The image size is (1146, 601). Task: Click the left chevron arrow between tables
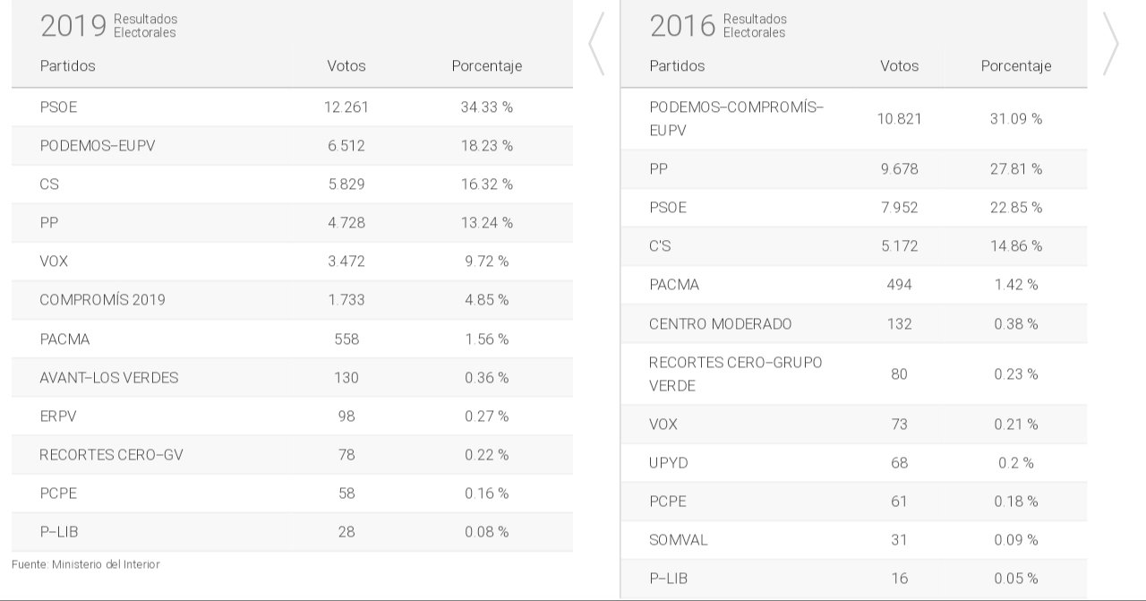point(596,44)
